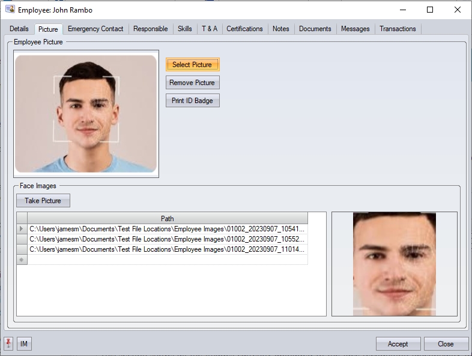This screenshot has width=472, height=356.
Task: Go to the Skills tab
Action: (x=185, y=29)
